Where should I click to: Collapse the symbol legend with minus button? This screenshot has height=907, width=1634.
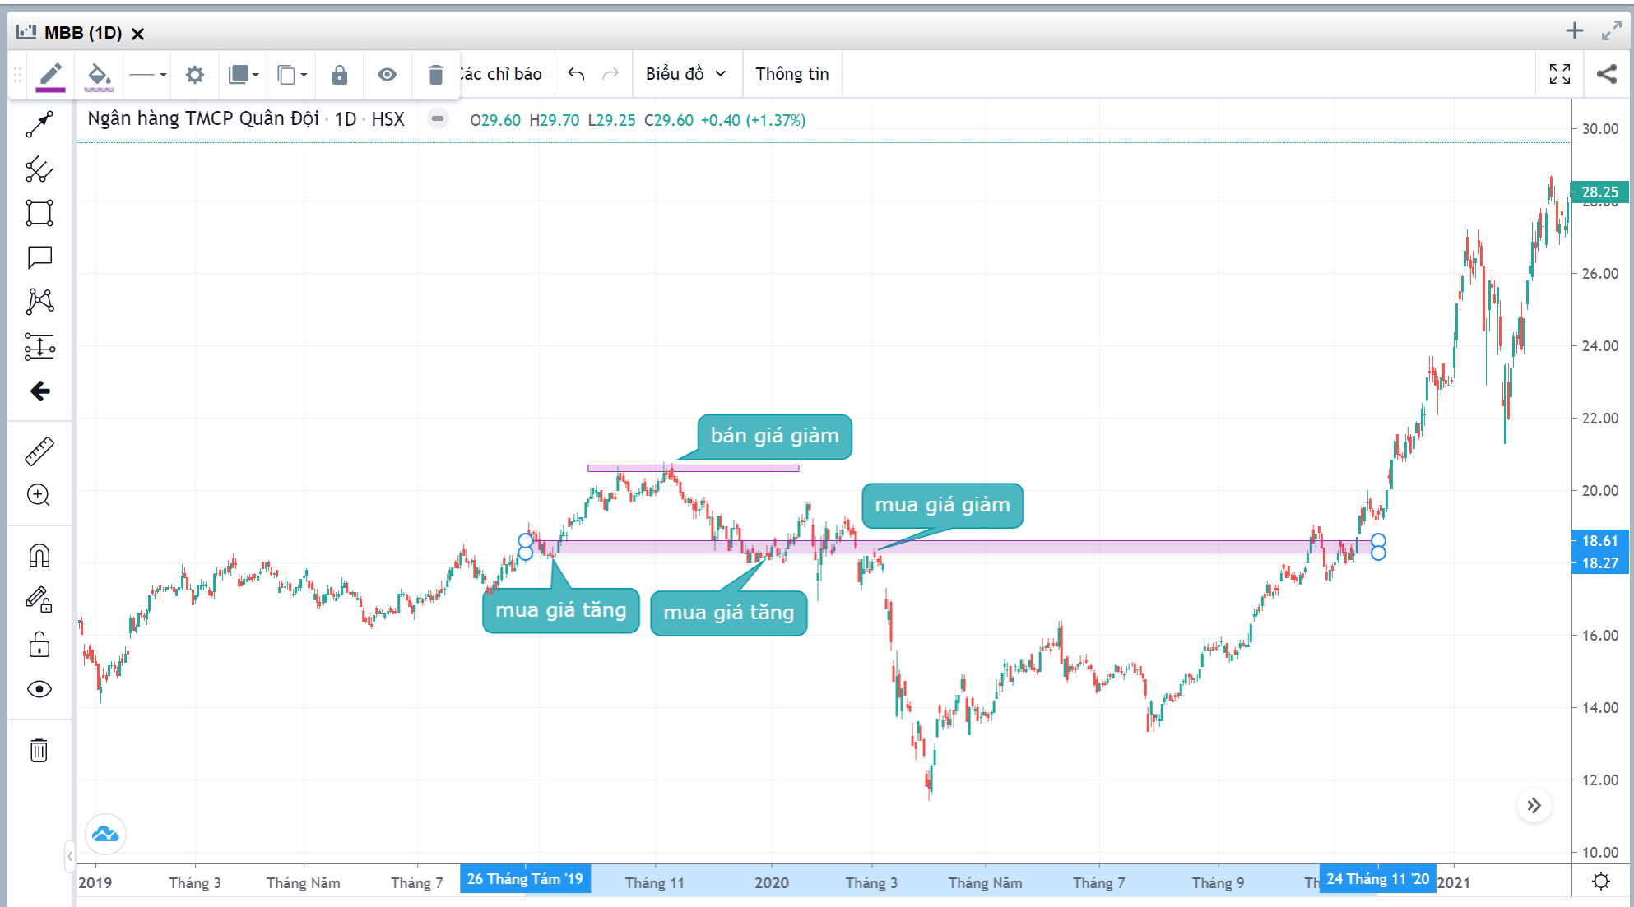pos(438,119)
